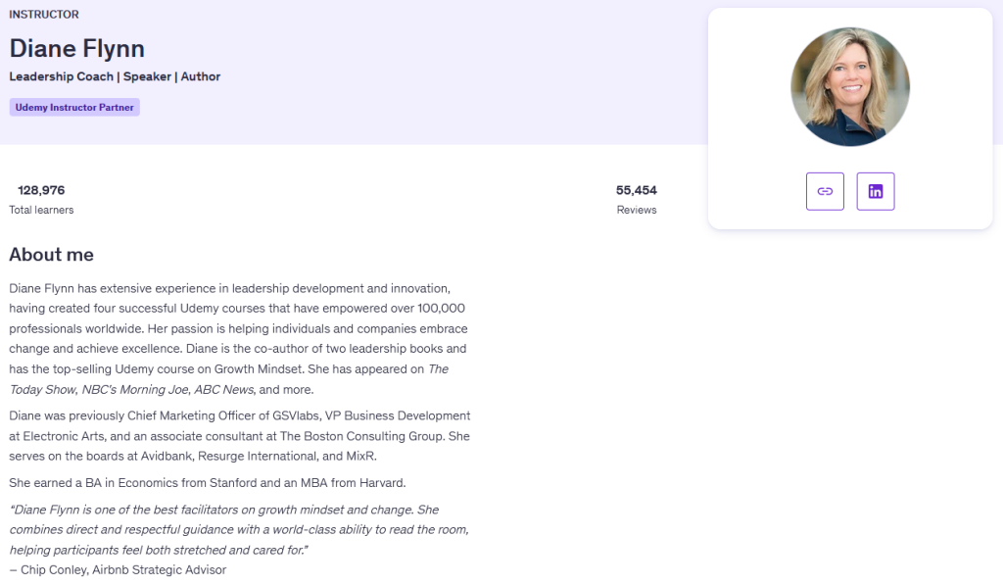Click the About me heading

52,255
